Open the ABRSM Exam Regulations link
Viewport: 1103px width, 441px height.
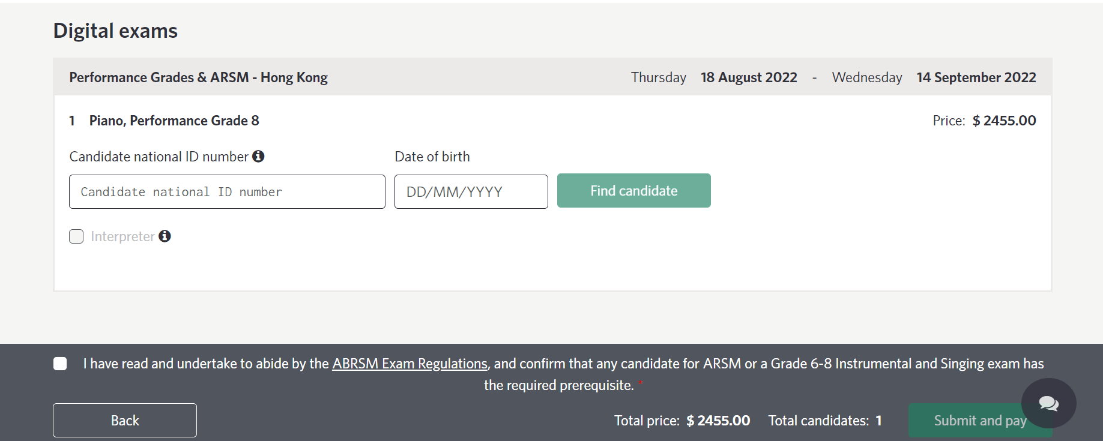click(x=409, y=364)
